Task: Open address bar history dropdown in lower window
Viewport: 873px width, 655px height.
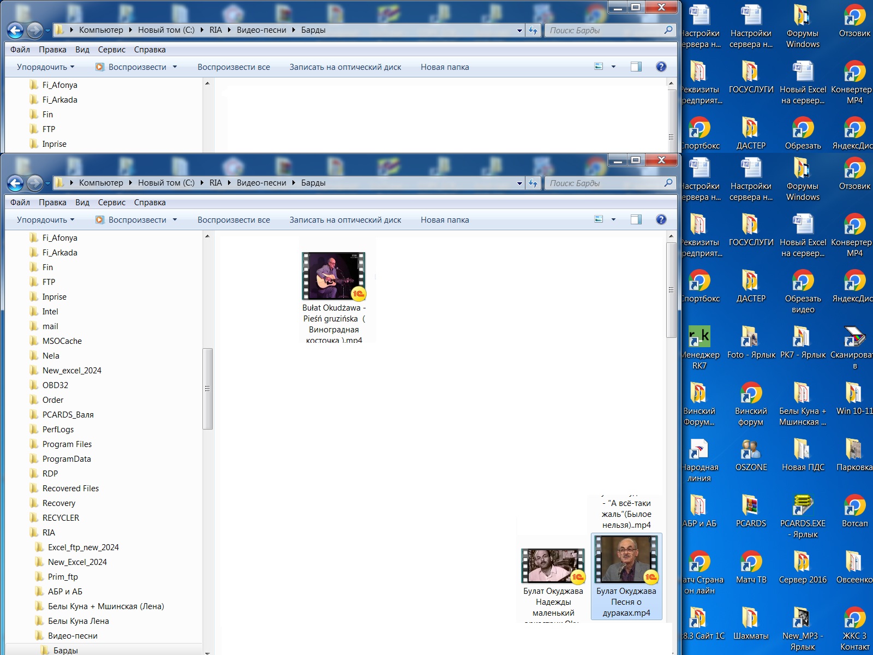Action: pyautogui.click(x=519, y=183)
